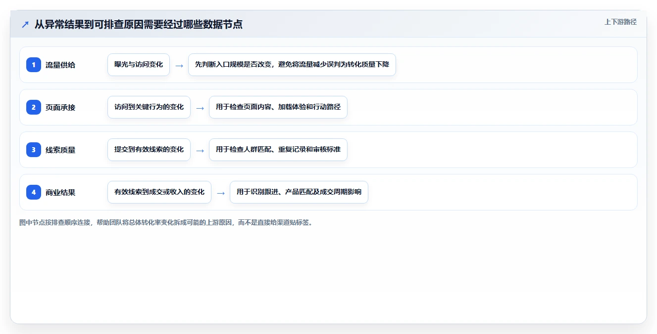Click the diagonal arrow icon beside the title
Viewport: 657px width, 334px height.
[25, 25]
